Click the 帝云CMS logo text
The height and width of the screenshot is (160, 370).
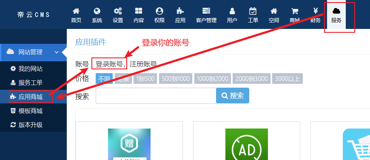click(34, 15)
